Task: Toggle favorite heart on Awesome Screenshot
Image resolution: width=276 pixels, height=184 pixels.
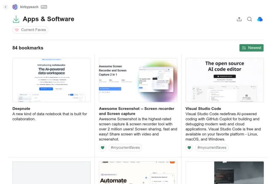Action: click(x=103, y=148)
